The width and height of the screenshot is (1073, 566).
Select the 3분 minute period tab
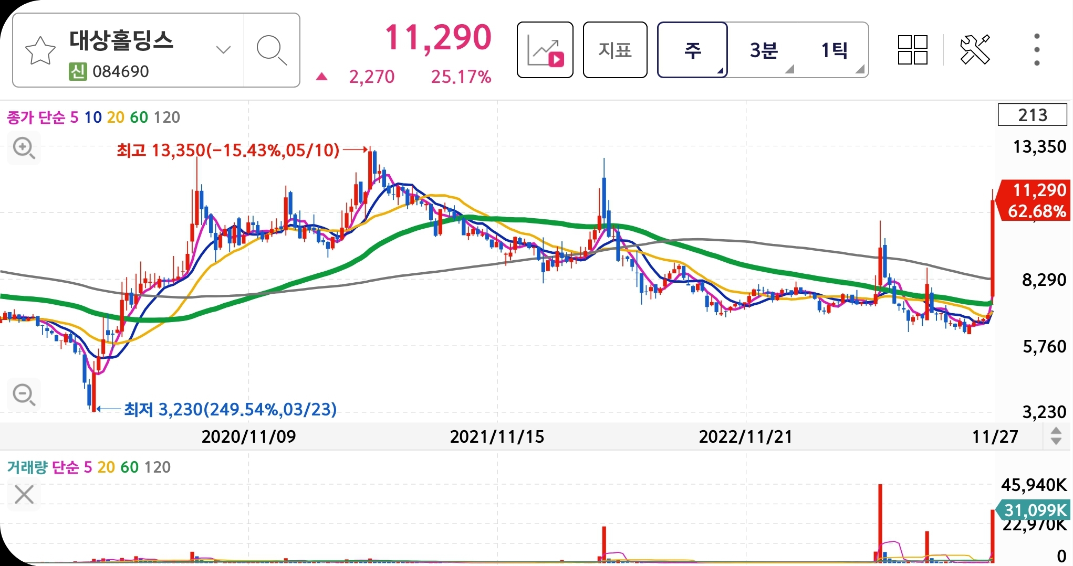(764, 50)
